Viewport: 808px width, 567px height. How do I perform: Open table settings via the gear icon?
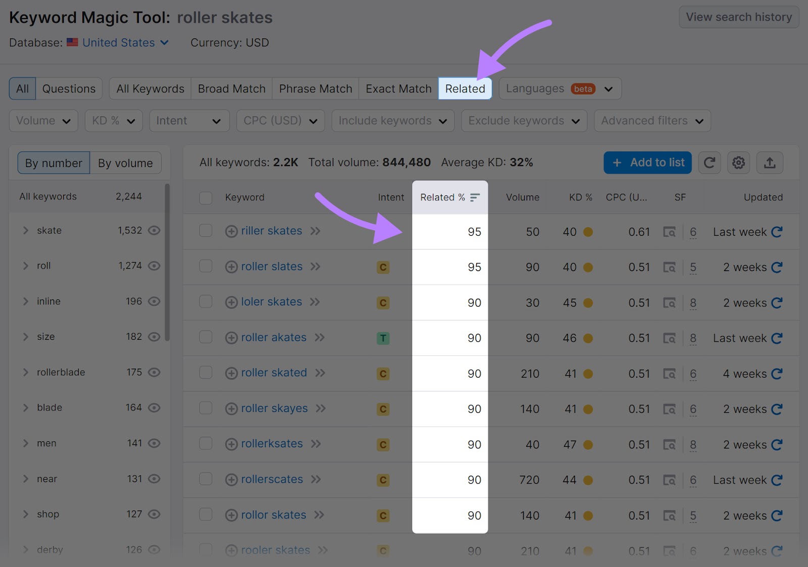tap(738, 163)
